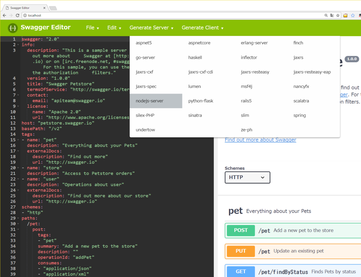
Task: Click the translate icon in address bar
Action: pos(332,15)
